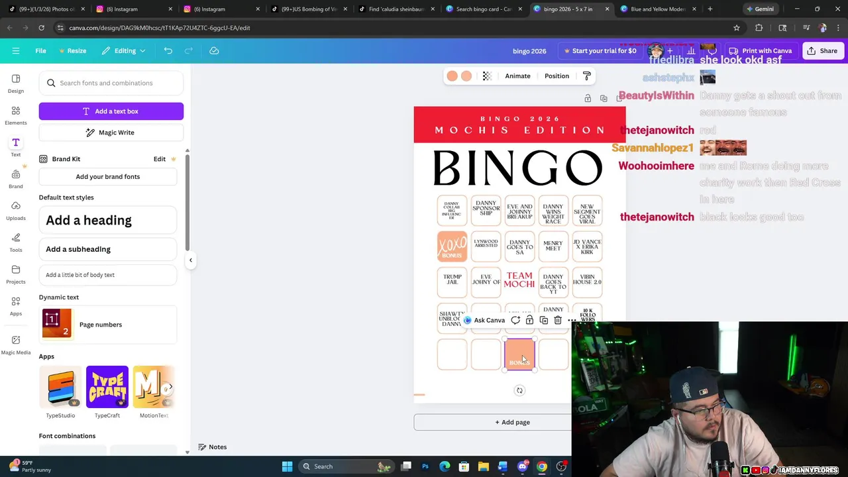Open the Design panel in sidebar
Image resolution: width=848 pixels, height=477 pixels.
pos(16,83)
